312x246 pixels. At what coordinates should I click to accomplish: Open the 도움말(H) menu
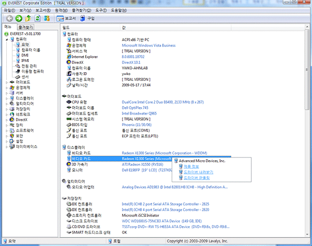coord(119,10)
